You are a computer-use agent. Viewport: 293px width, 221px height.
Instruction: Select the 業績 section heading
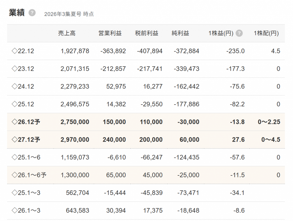point(17,13)
